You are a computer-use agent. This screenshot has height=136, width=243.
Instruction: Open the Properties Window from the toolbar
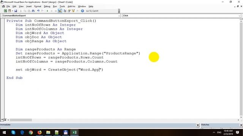tap(69, 11)
